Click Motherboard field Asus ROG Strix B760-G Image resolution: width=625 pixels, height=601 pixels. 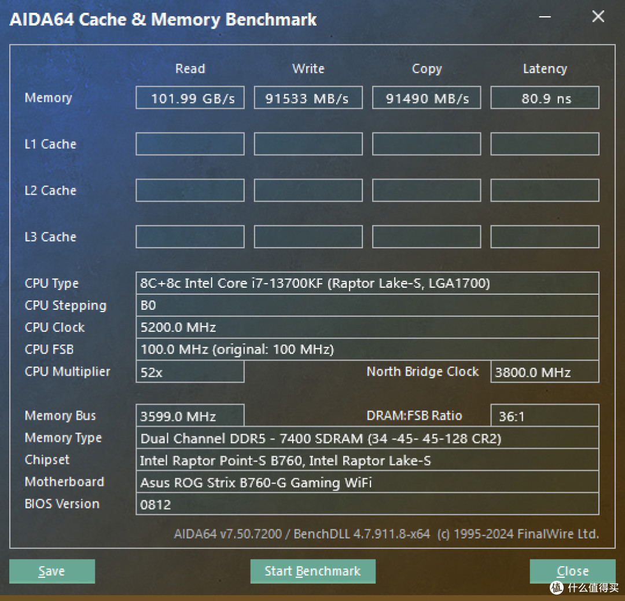367,482
